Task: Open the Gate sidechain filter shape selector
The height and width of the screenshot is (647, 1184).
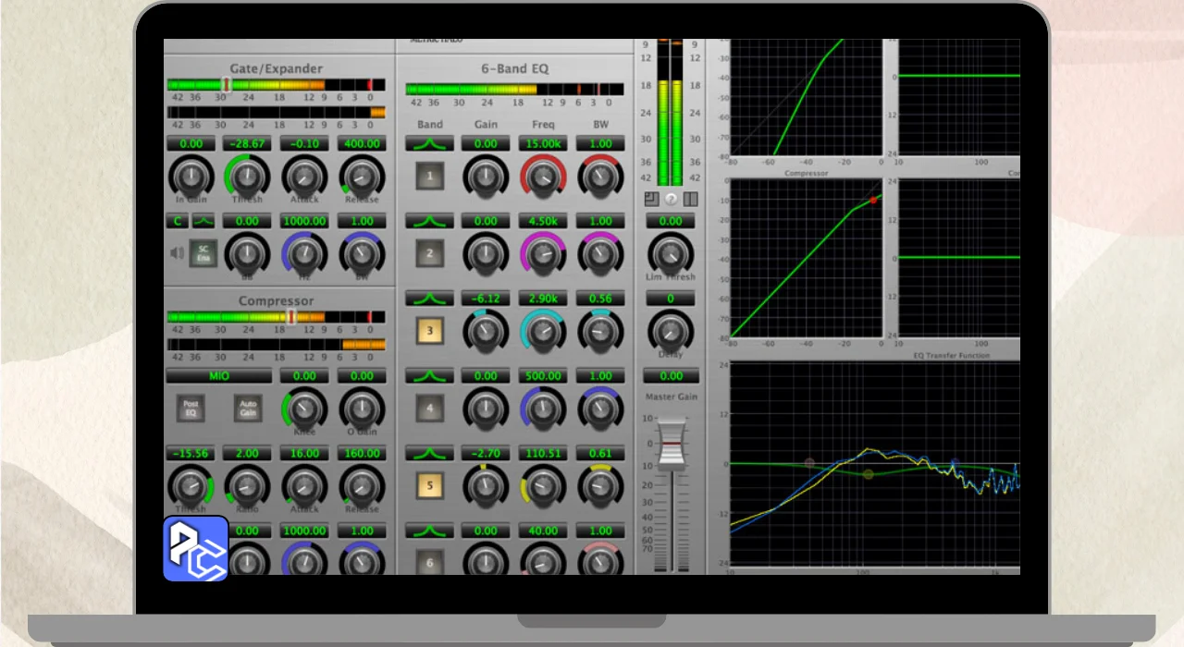Action: 203,222
